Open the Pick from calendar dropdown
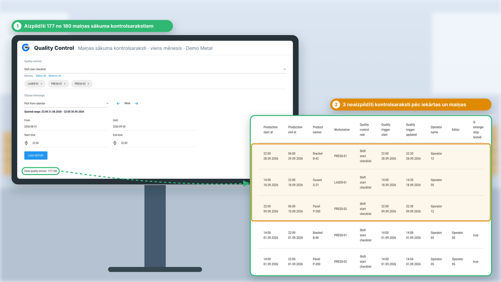Image resolution: width=501 pixels, height=282 pixels. [67, 103]
